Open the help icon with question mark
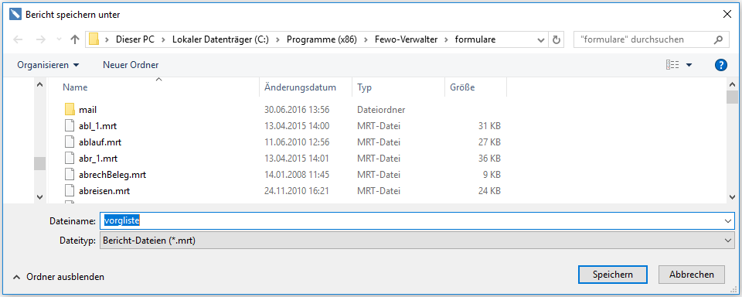Screen dimensions: 742x297 (x=720, y=65)
